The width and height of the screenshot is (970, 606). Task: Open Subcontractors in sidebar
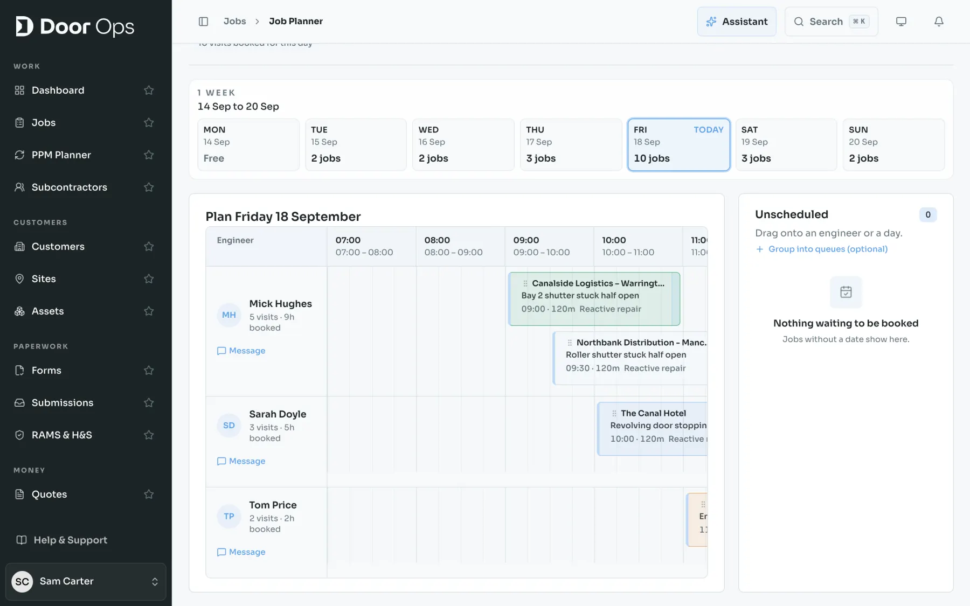pos(69,187)
